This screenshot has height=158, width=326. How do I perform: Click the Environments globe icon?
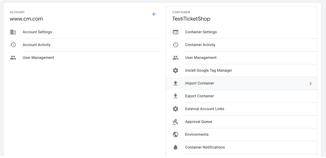pos(175,135)
